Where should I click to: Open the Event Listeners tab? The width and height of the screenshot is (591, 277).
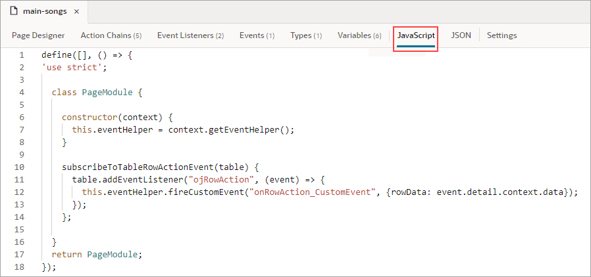point(190,35)
